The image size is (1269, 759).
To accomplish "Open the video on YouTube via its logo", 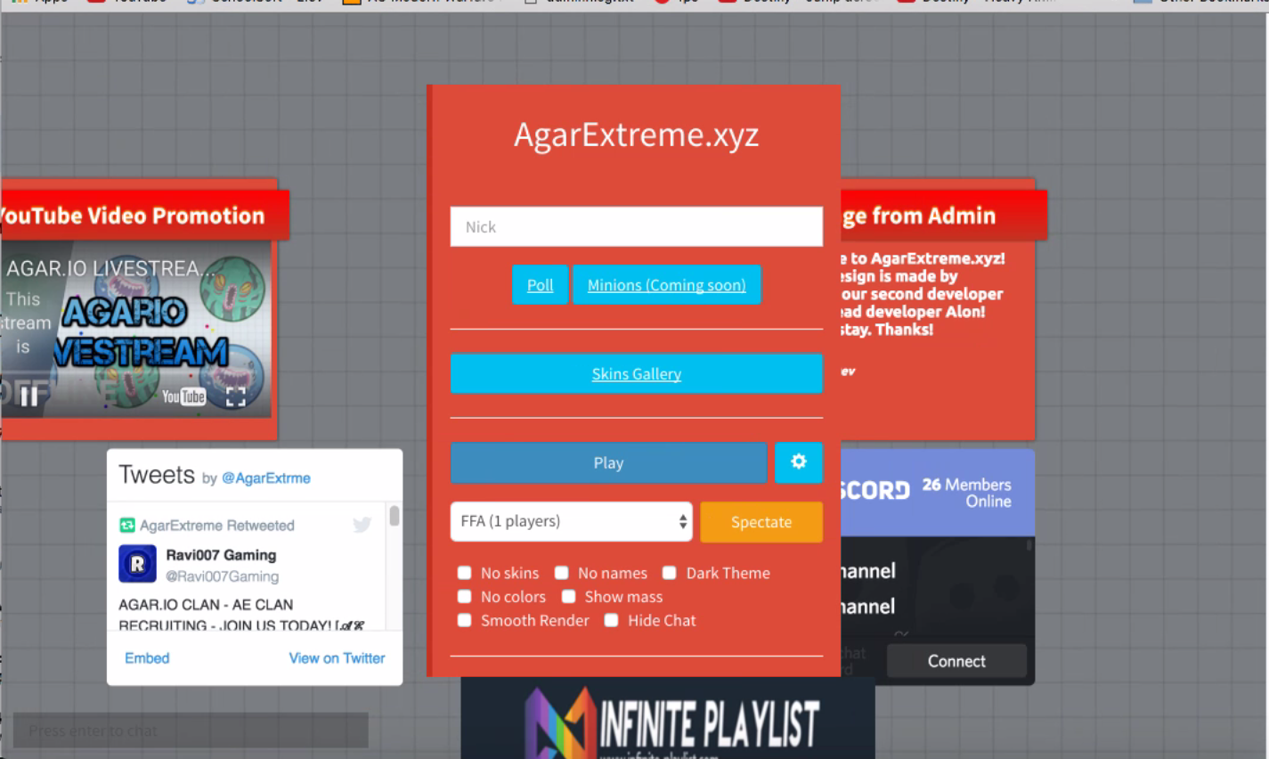I will (x=183, y=396).
